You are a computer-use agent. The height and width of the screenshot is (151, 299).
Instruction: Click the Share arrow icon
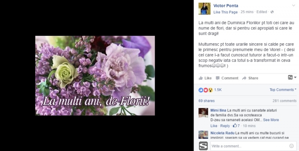[244, 78]
